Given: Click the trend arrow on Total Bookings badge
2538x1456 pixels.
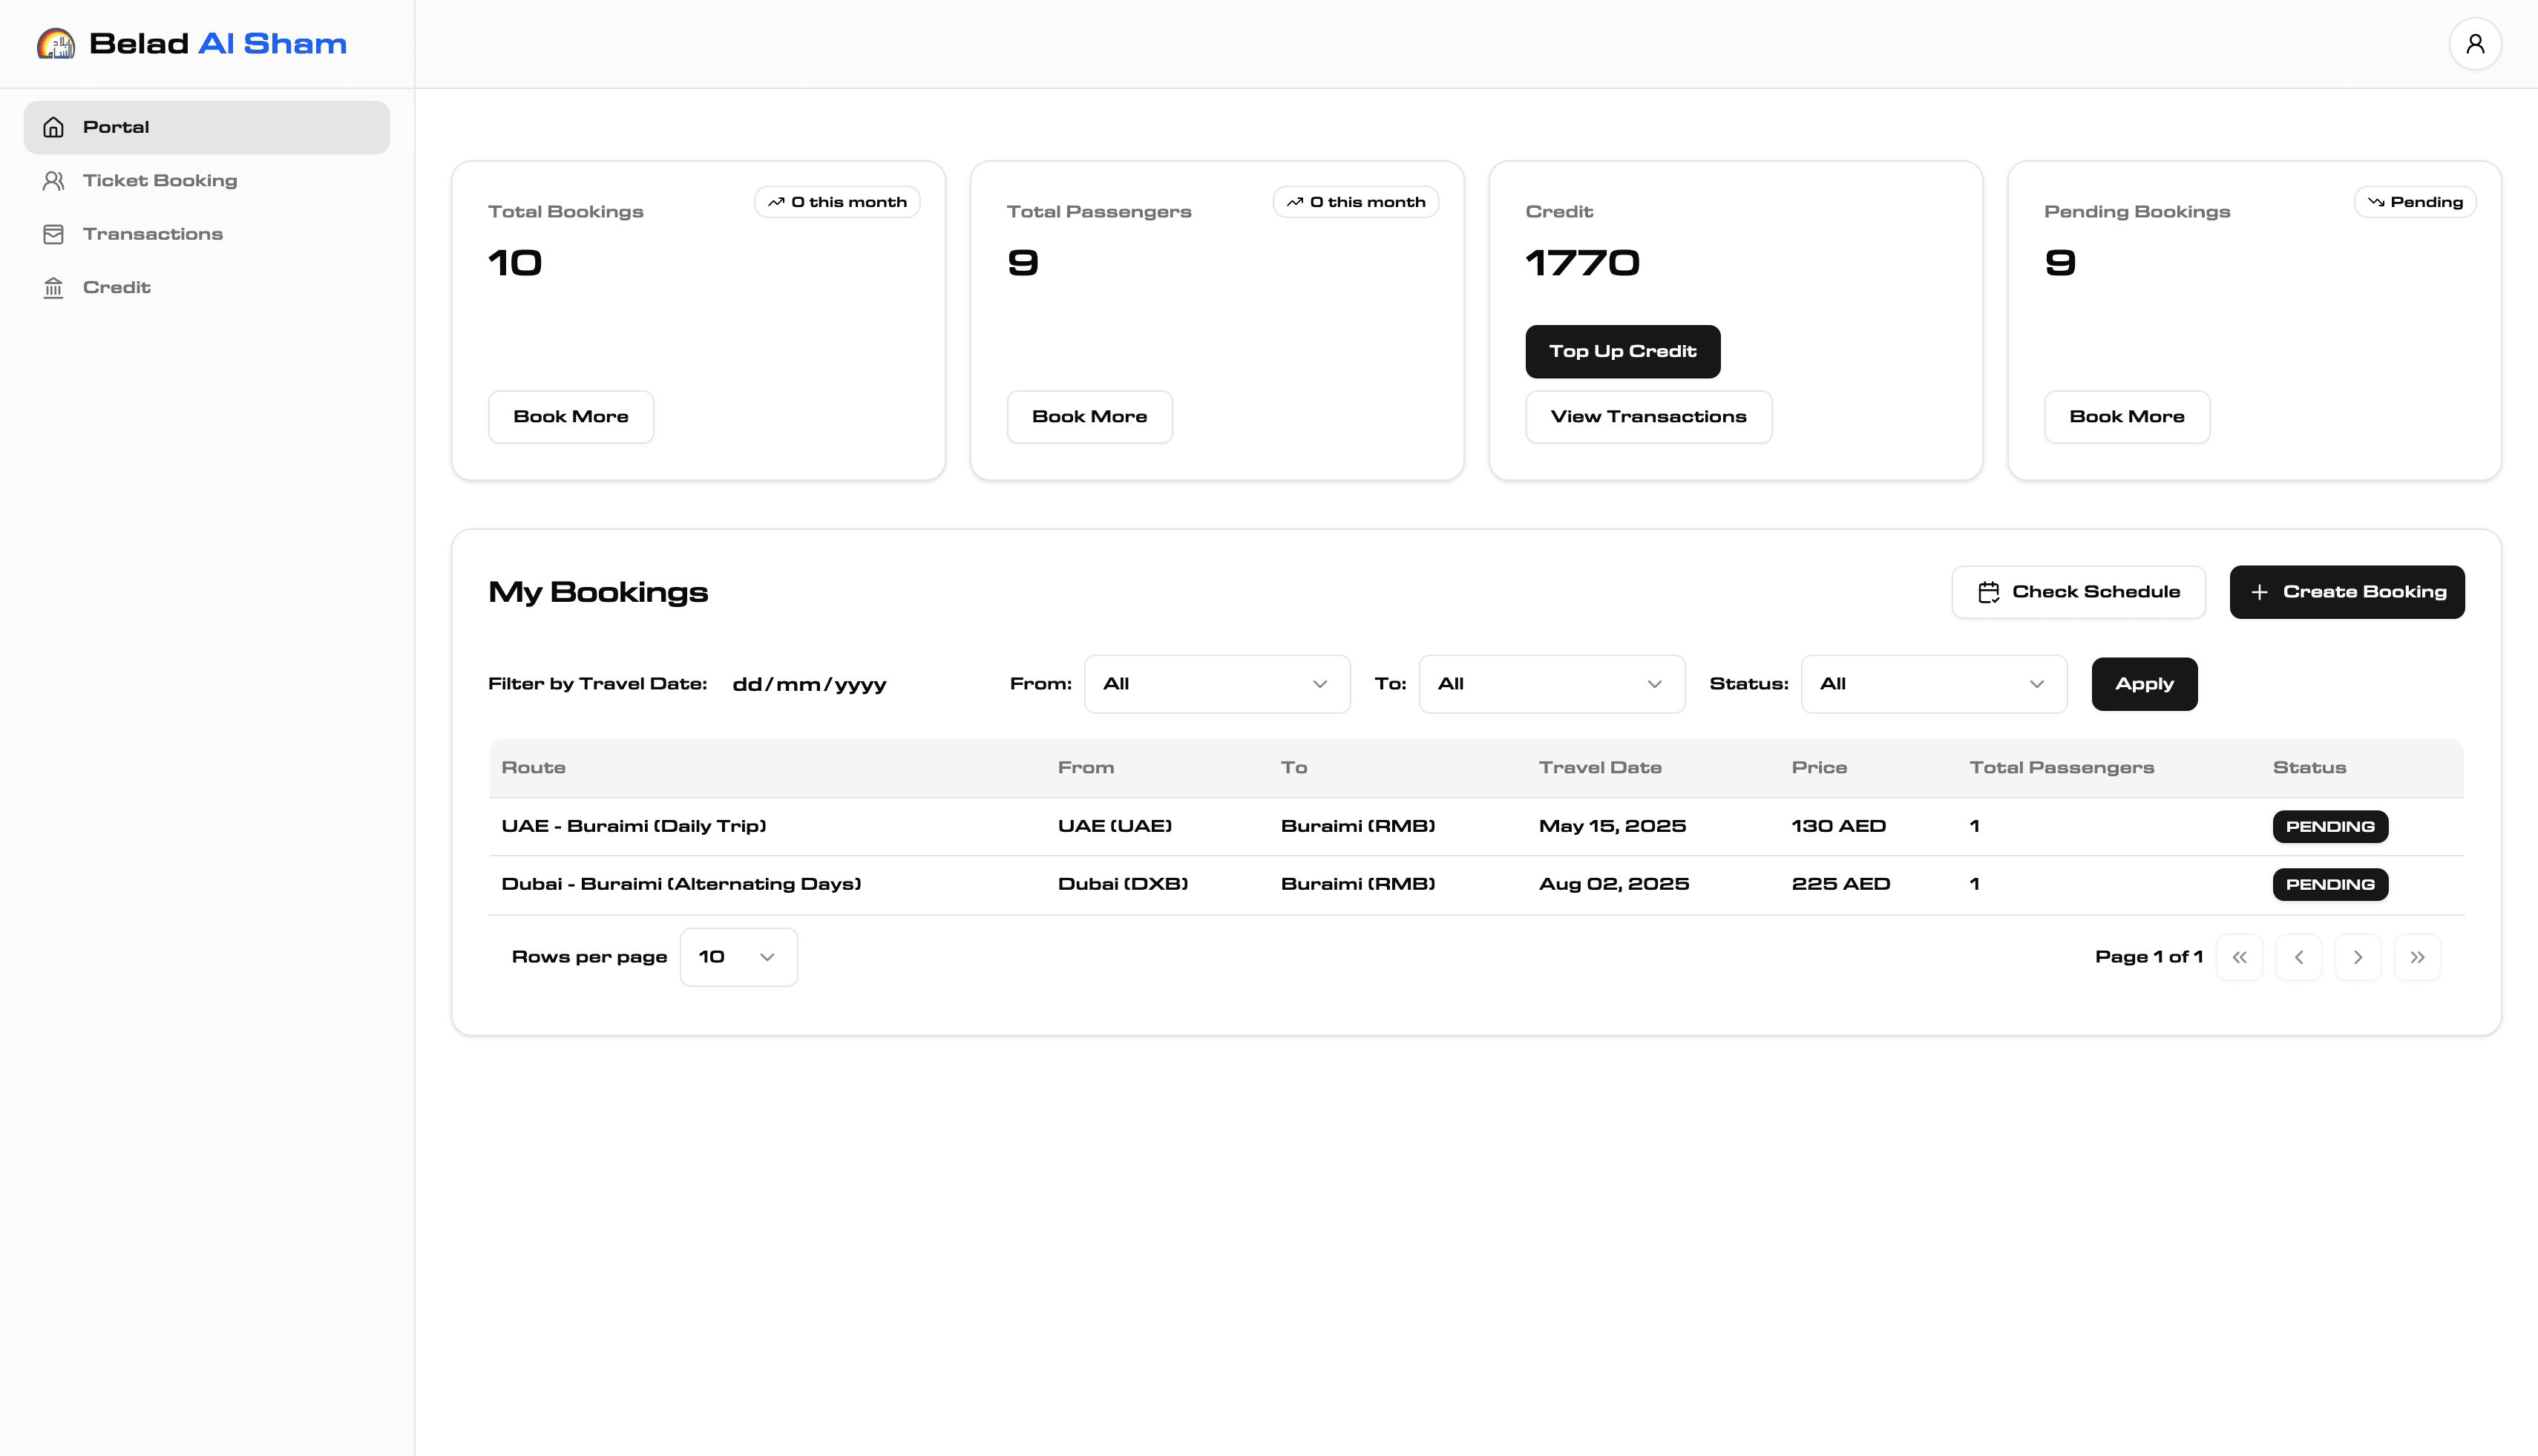Looking at the screenshot, I should point(777,201).
